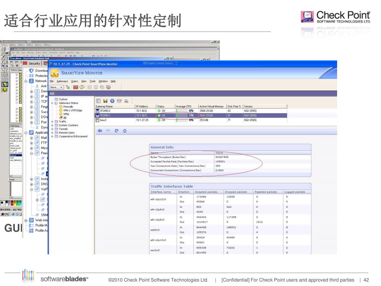Sort by the Version column header
Image resolution: width=381 pixels, height=286 pixels.
[265, 107]
